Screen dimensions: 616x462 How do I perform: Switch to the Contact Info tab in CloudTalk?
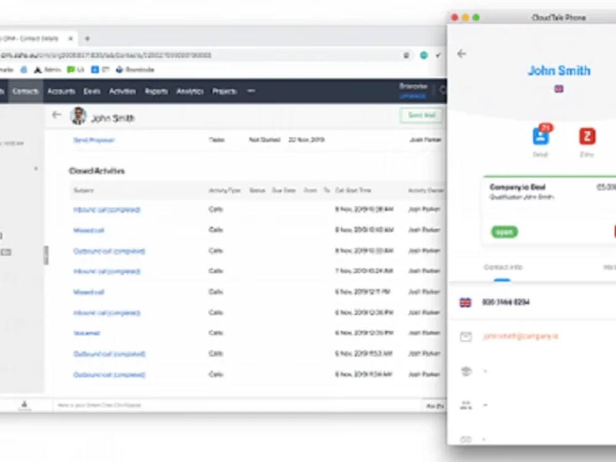(502, 267)
